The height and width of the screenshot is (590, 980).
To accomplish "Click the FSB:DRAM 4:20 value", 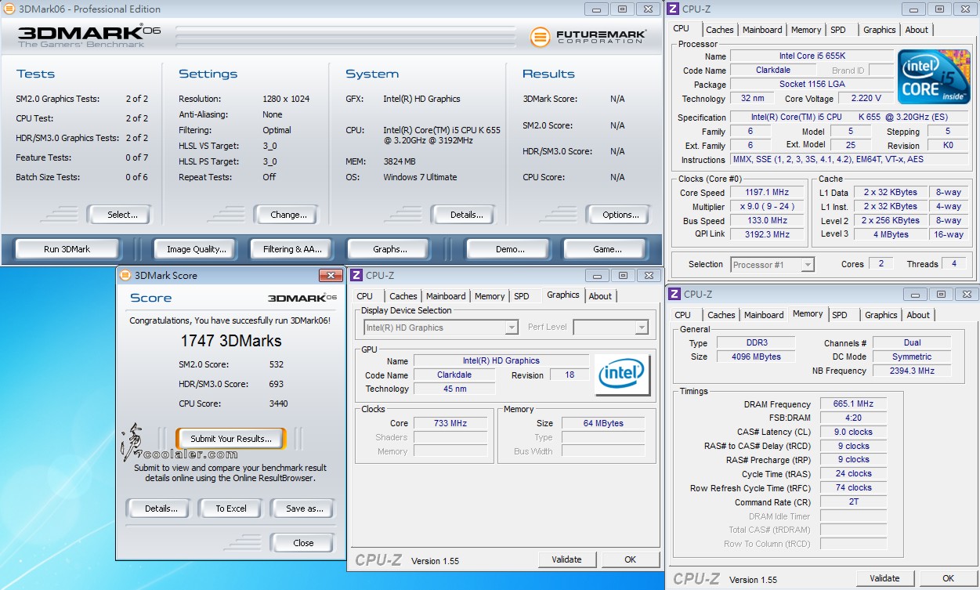I will coord(853,418).
